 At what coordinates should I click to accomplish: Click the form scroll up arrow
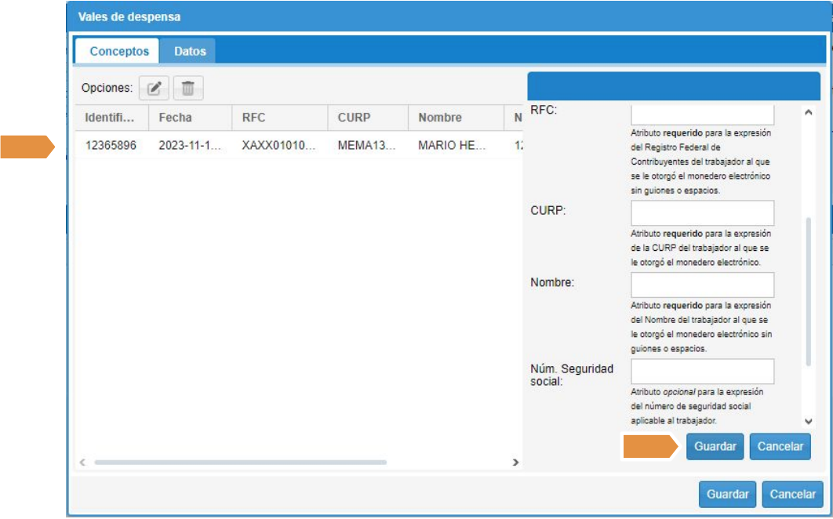tap(809, 113)
